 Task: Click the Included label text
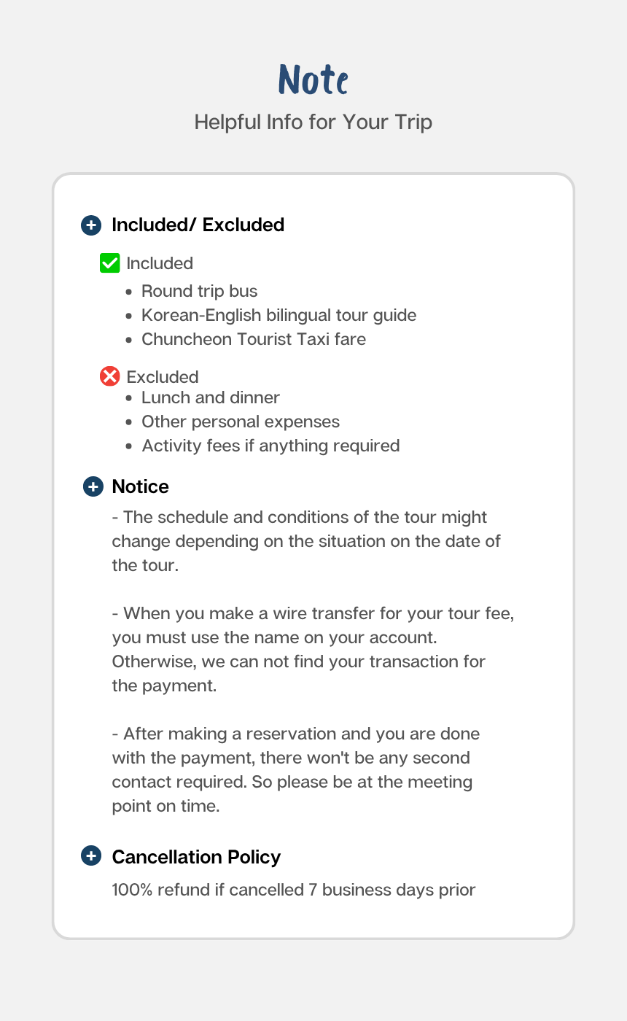tap(160, 263)
